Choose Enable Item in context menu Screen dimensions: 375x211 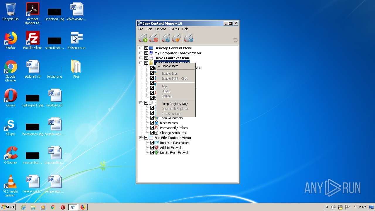pyautogui.click(x=176, y=66)
